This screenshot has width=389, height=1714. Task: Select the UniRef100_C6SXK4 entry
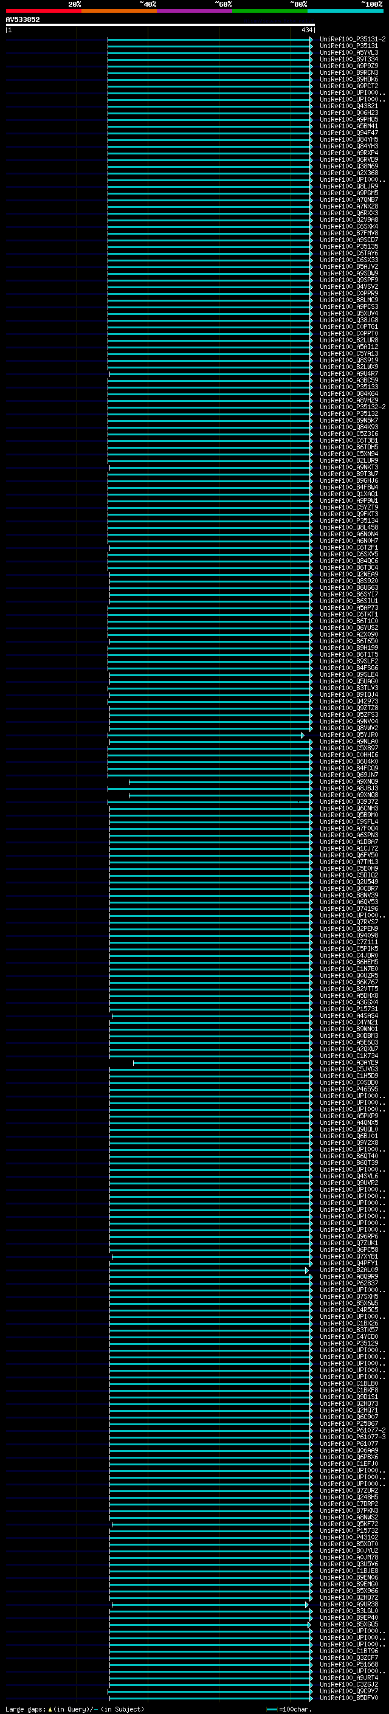point(349,226)
